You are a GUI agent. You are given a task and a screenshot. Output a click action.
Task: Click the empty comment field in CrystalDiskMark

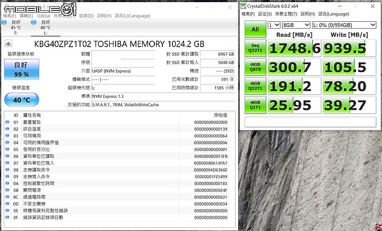(310, 122)
